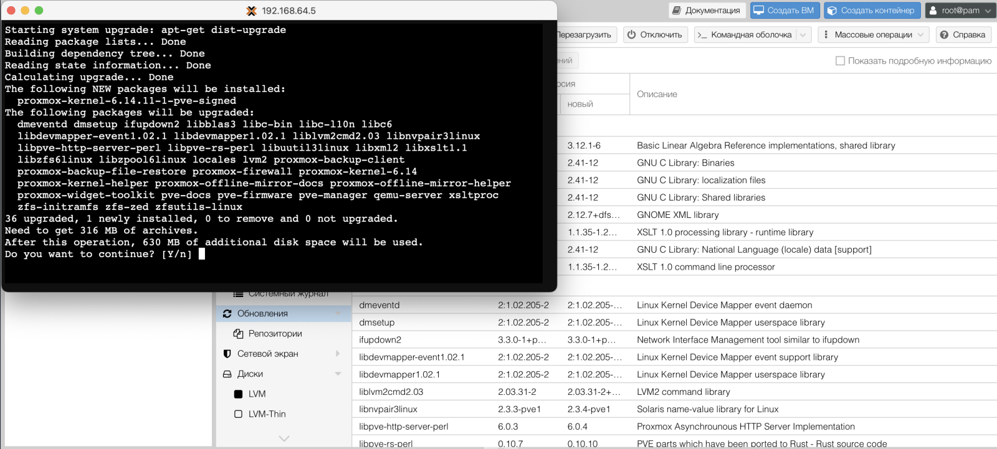Open Сетевой экран sidebar item

click(284, 353)
